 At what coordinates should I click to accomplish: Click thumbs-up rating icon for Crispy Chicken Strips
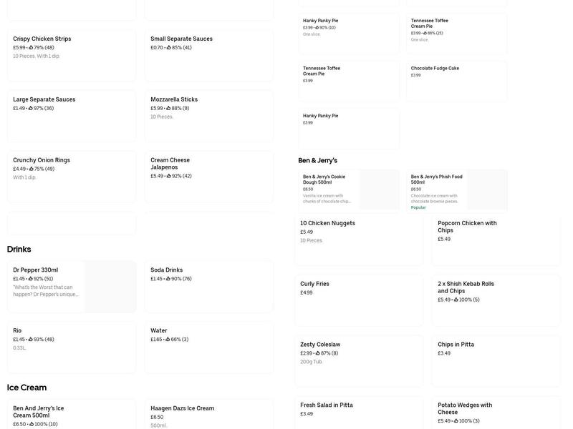click(31, 48)
